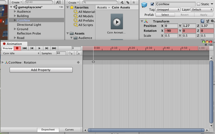Toggle the animation record button
The image size is (215, 134).
click(17, 48)
